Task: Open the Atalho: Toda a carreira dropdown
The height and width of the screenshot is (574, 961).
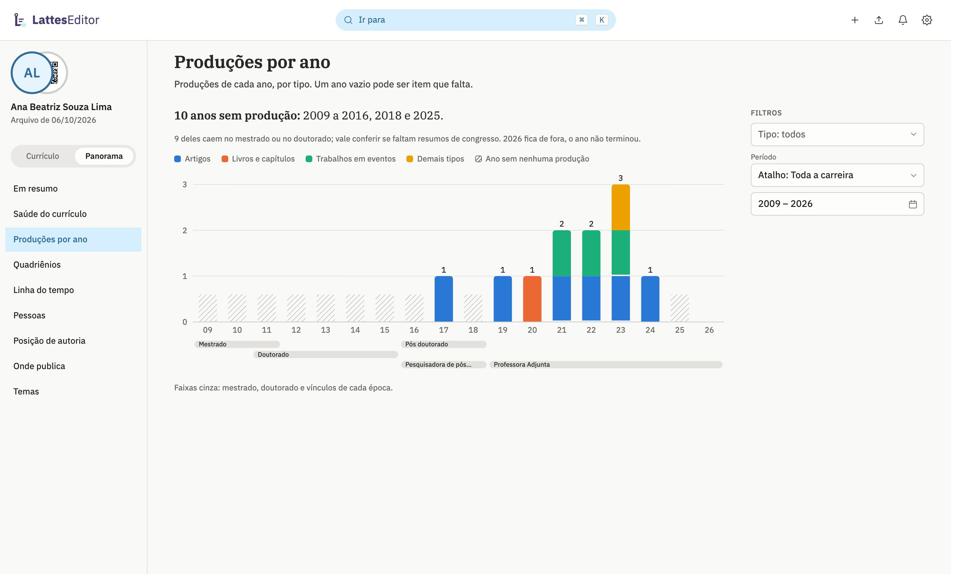Action: tap(837, 175)
